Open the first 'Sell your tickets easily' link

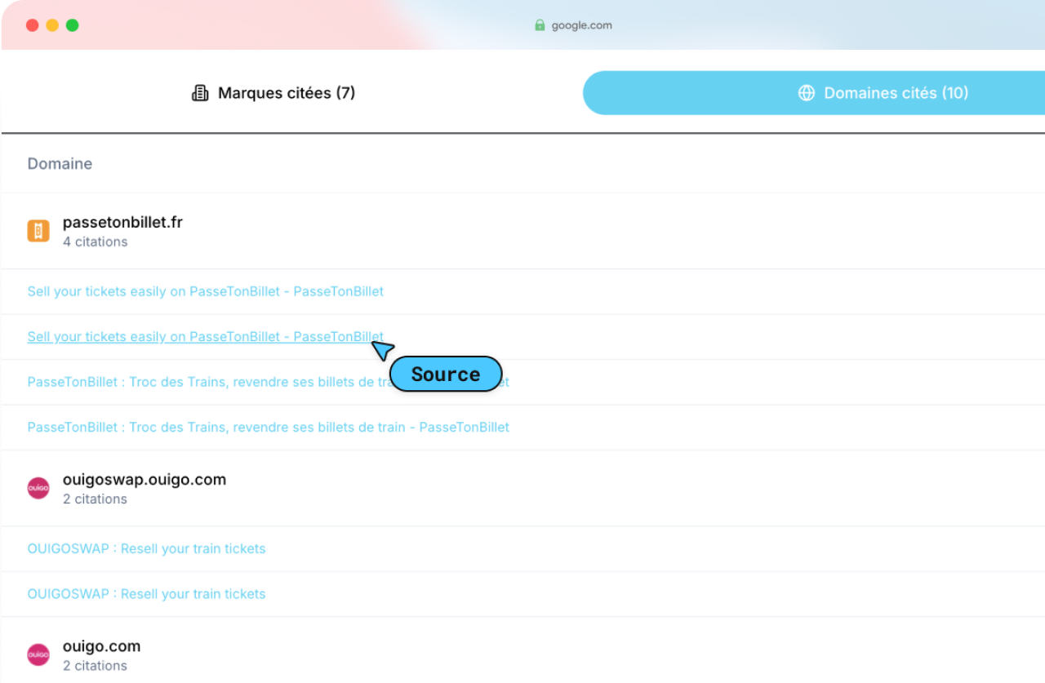[x=205, y=291]
